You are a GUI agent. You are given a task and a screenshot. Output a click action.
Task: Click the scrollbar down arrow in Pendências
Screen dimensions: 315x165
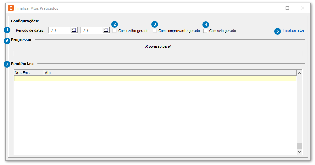(299, 152)
